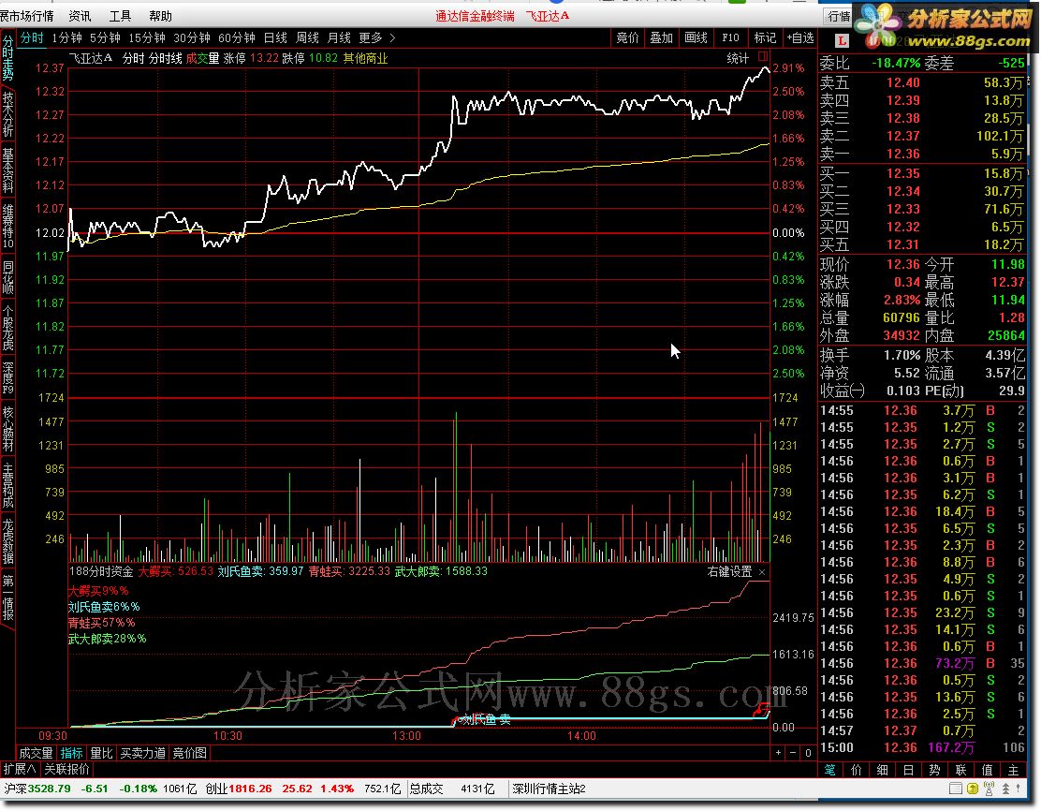Open F10 company info
The height and width of the screenshot is (811, 1041).
coord(730,37)
